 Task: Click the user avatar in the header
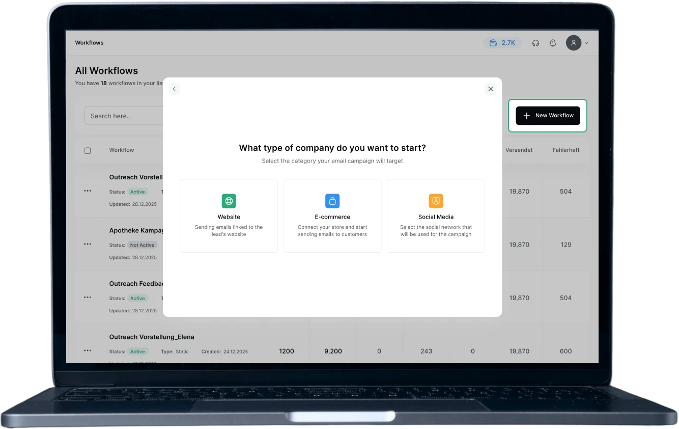click(x=574, y=43)
